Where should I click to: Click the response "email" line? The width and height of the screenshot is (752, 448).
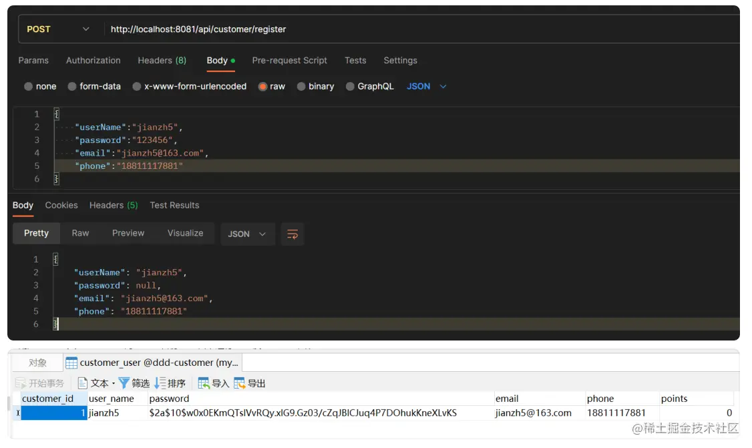pos(143,298)
